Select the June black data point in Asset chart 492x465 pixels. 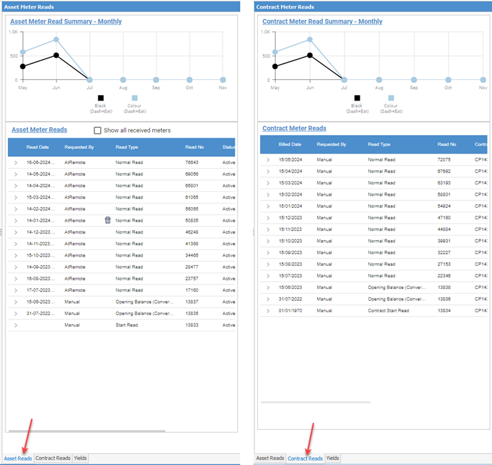point(56,55)
